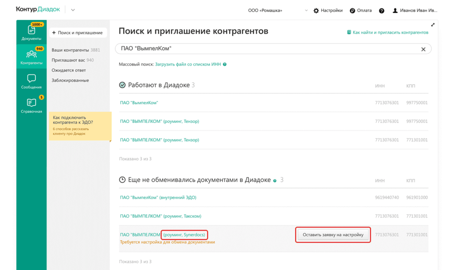The image size is (454, 270).
Task: Click the Настройки gear icon
Action: (x=316, y=11)
